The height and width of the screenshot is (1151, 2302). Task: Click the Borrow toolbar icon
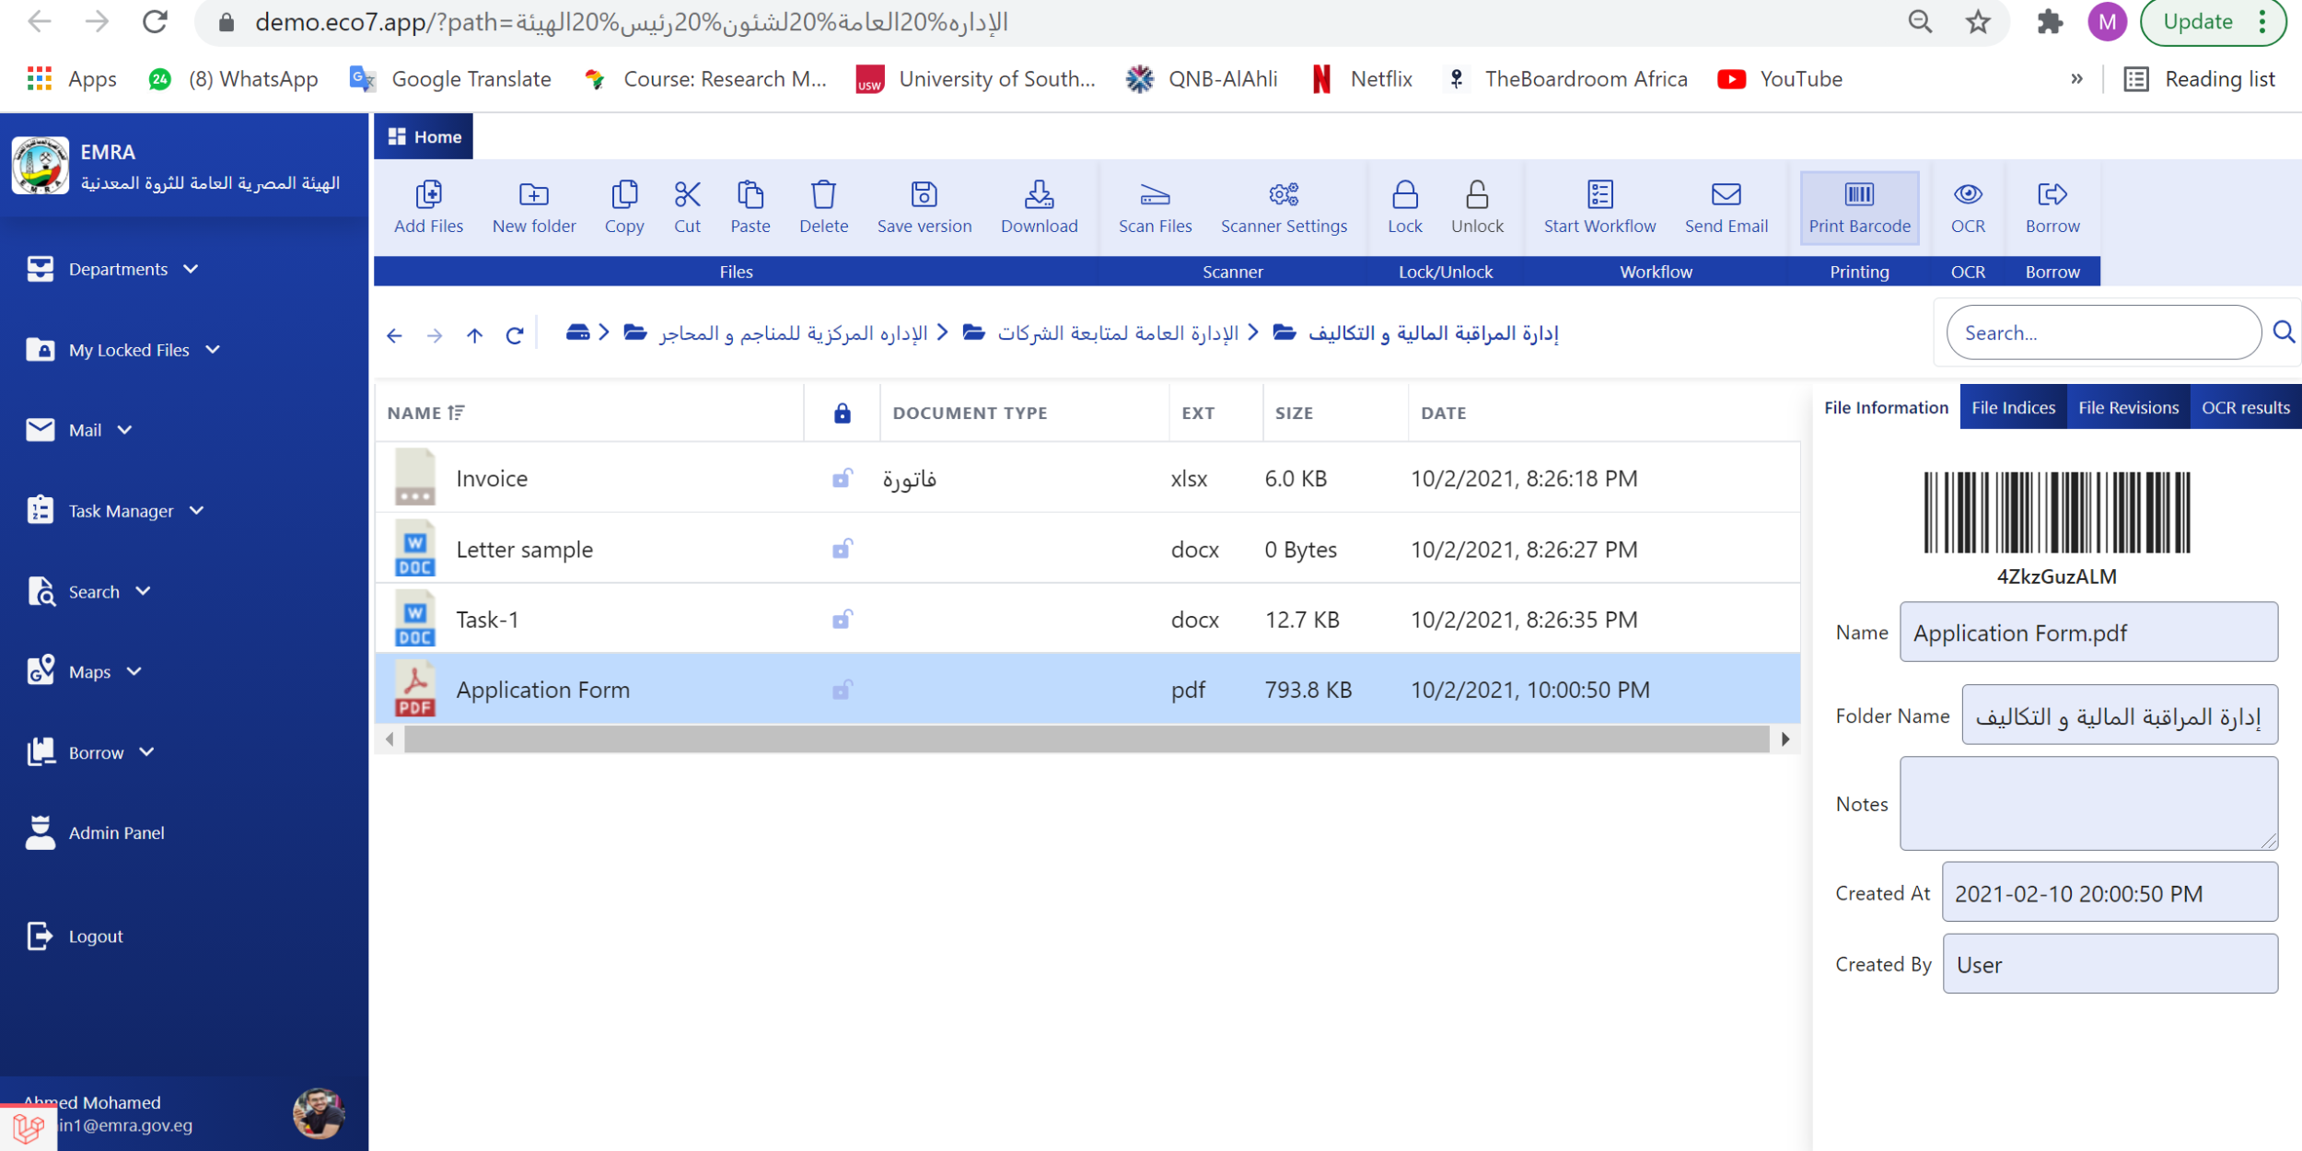(2052, 194)
